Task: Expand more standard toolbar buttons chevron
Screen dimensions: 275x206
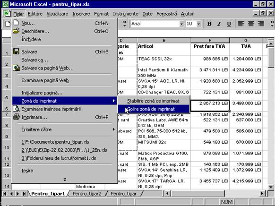Action: [125, 24]
